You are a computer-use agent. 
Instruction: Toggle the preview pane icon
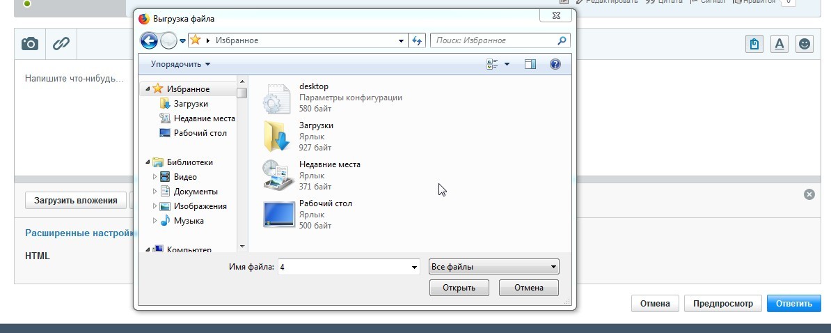530,64
